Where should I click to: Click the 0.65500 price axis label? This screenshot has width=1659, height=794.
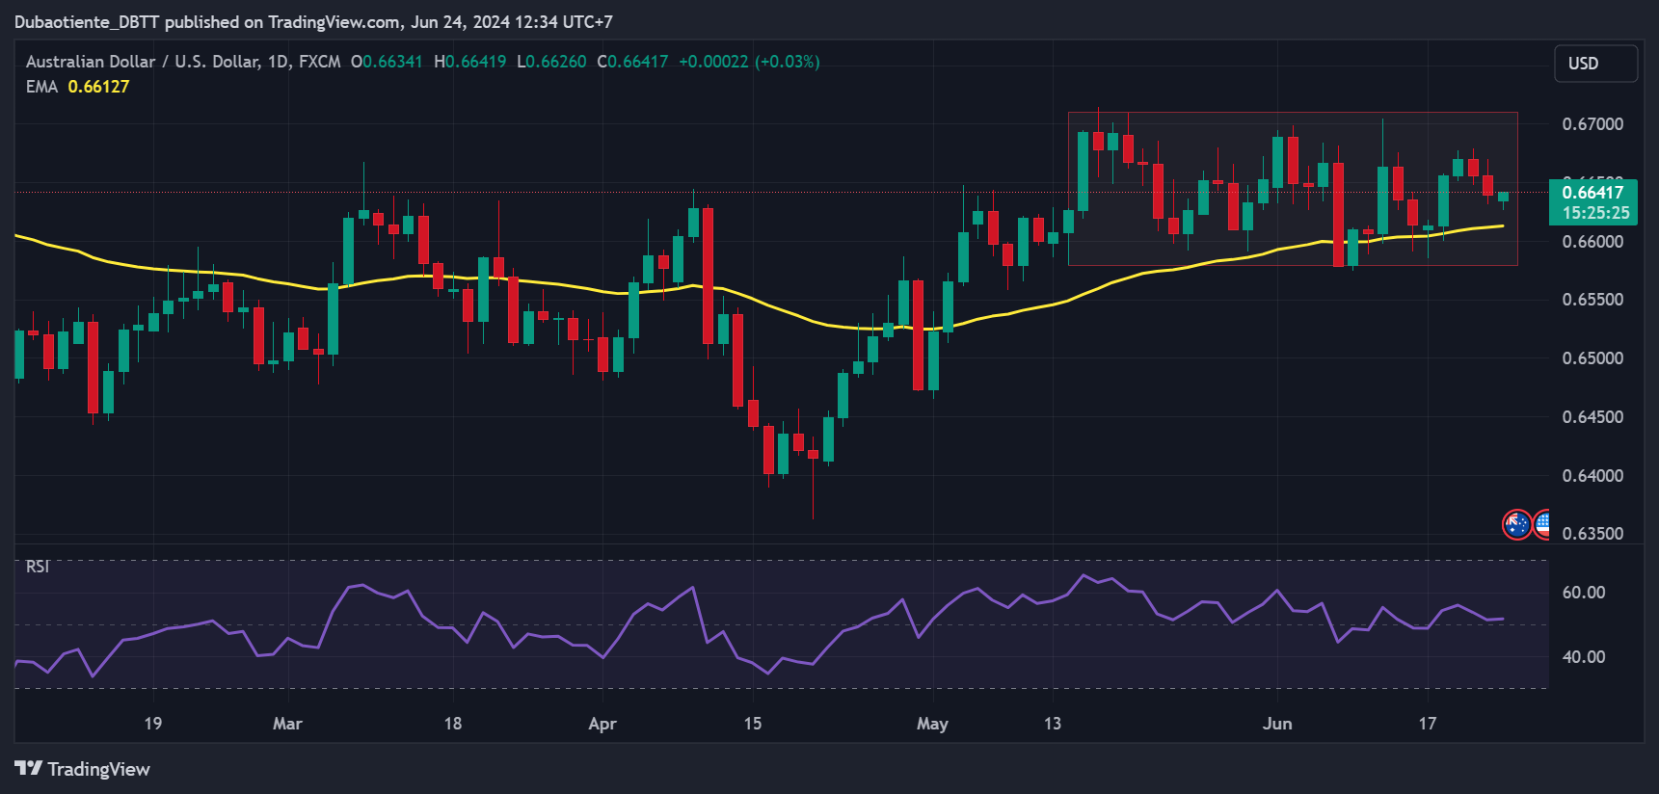(x=1592, y=300)
